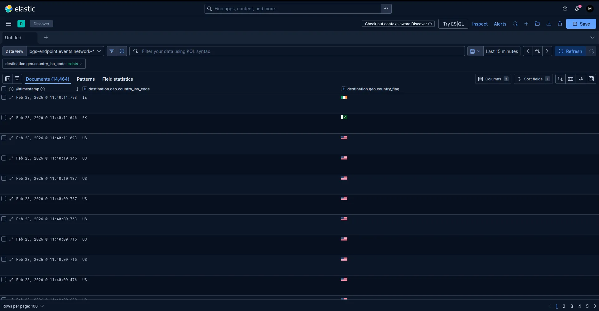The width and height of the screenshot is (599, 311).
Task: Remove the destination.geo.country_iso_code exists filter
Action: (81, 64)
